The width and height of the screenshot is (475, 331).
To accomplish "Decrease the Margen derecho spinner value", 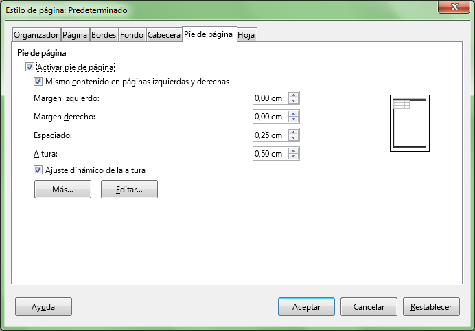I will tap(294, 119).
